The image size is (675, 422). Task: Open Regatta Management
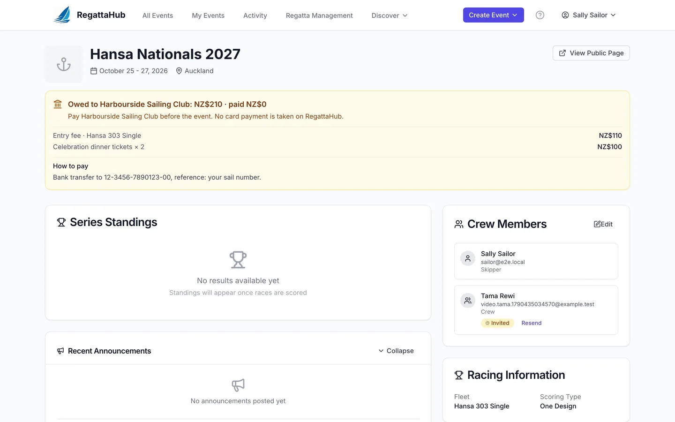coord(319,15)
